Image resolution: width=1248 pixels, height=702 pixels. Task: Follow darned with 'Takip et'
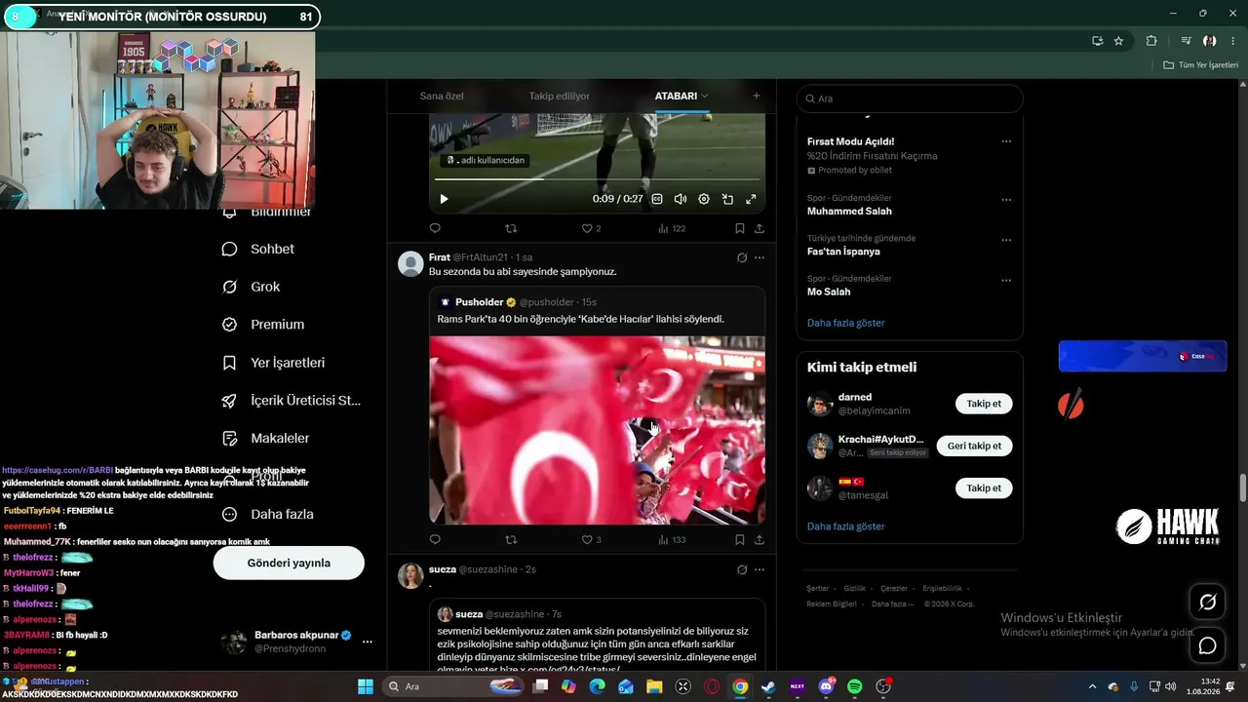click(984, 404)
